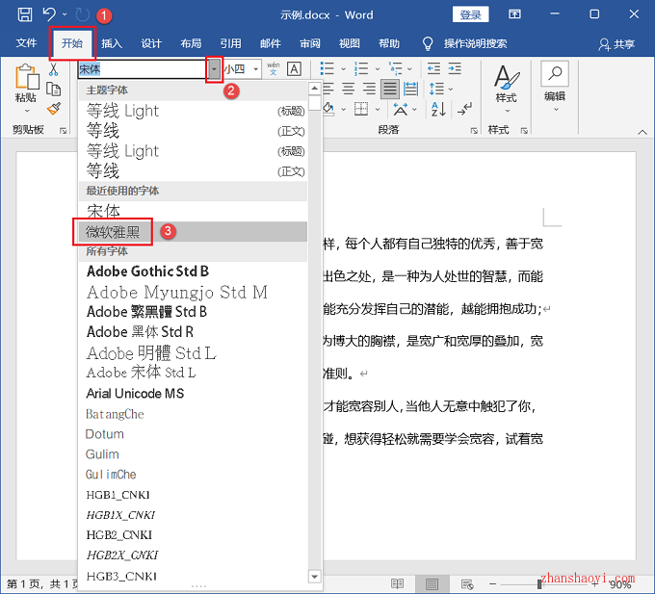655x594 pixels.
Task: Choose the Gulim font
Action: (x=193, y=454)
